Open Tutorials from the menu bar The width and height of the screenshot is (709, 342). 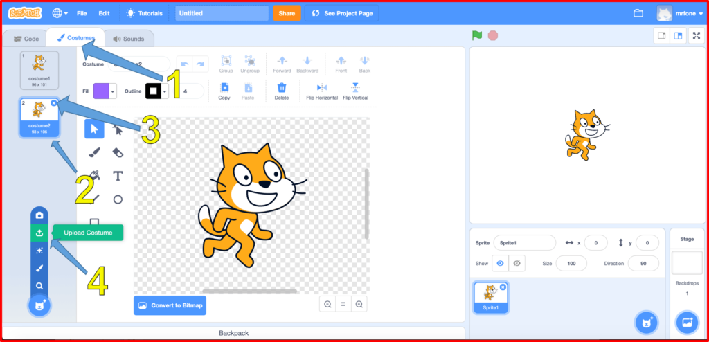click(x=144, y=13)
